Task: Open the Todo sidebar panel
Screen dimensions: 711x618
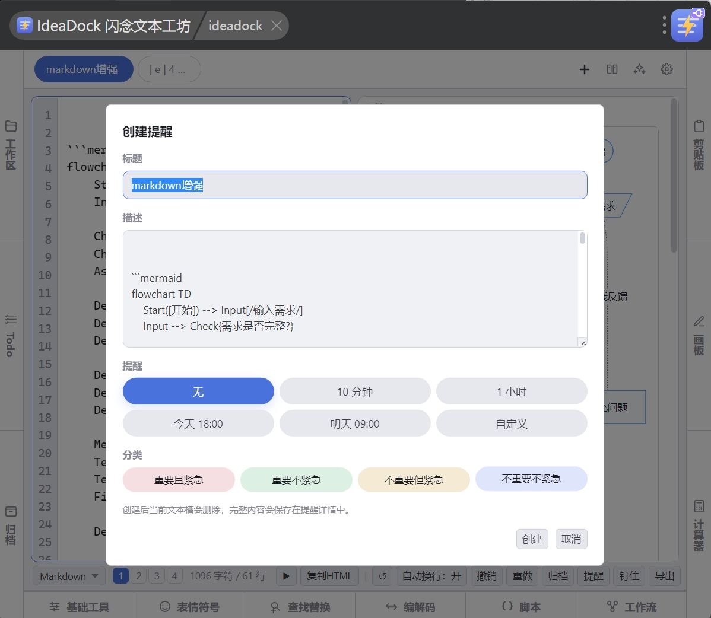Action: pyautogui.click(x=11, y=335)
